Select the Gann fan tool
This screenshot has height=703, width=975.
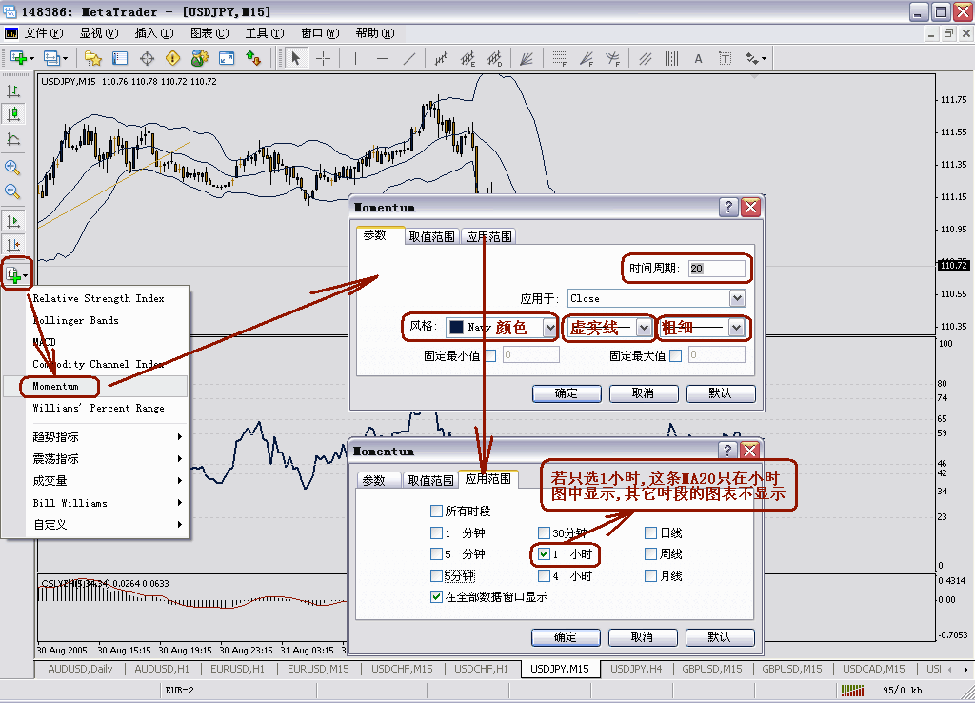[526, 58]
